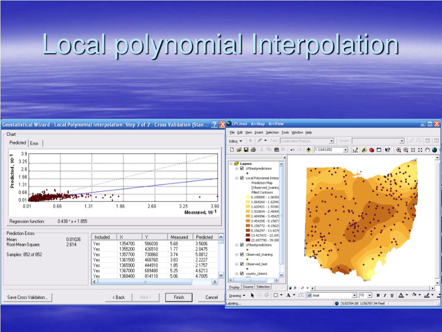Click the What's This help icon
The image size is (442, 332).
pos(388,150)
